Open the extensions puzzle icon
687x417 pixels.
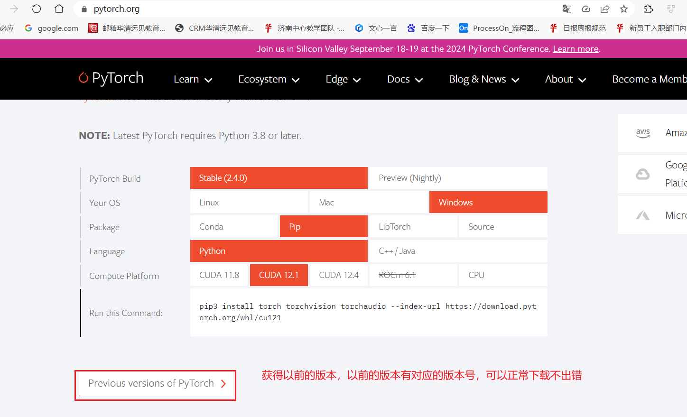point(649,9)
